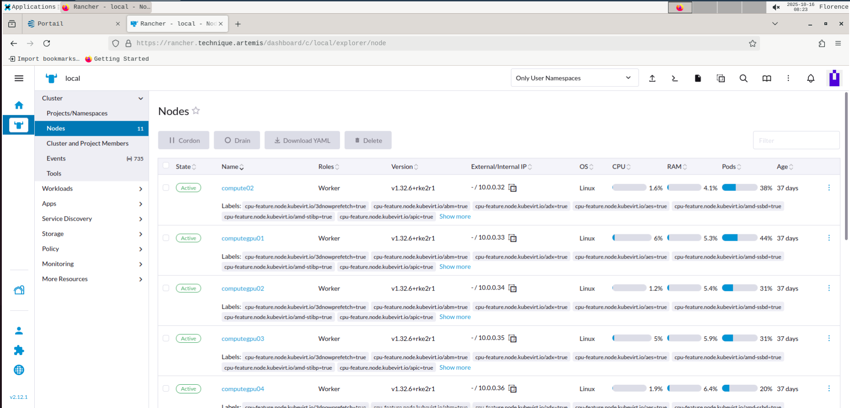The height and width of the screenshot is (408, 850).
Task: Open the Kubectl Shell icon
Action: 675,79
